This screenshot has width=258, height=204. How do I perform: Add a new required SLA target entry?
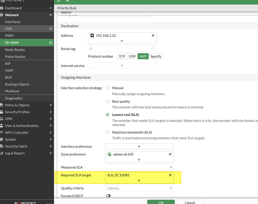point(139,181)
